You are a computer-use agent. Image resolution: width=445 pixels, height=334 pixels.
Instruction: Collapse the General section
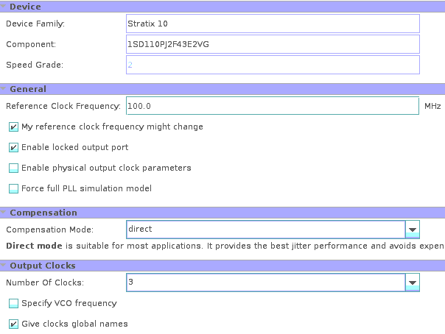tap(4, 89)
